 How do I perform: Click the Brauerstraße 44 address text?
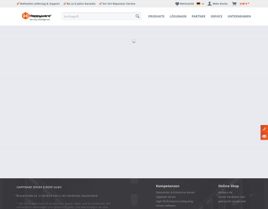57,196
